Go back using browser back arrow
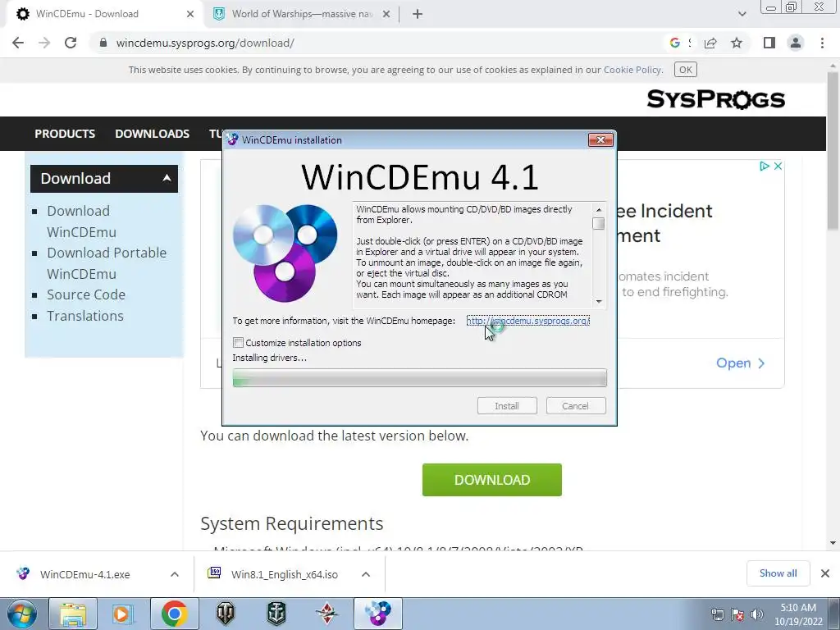The height and width of the screenshot is (630, 840). [x=18, y=43]
